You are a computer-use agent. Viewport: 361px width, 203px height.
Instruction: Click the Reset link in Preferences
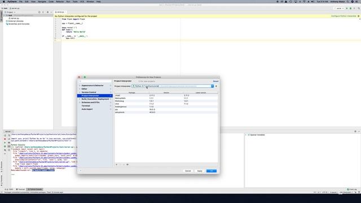[x=215, y=81]
